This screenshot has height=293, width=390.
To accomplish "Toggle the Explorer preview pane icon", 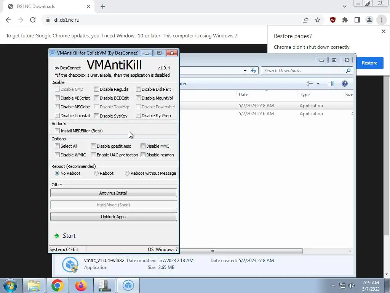I will (331, 84).
